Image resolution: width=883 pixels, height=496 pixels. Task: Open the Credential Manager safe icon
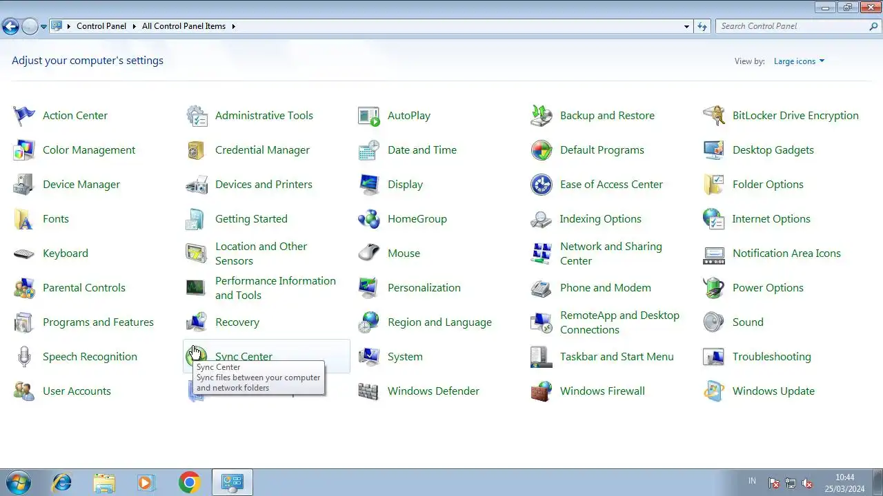pyautogui.click(x=197, y=150)
